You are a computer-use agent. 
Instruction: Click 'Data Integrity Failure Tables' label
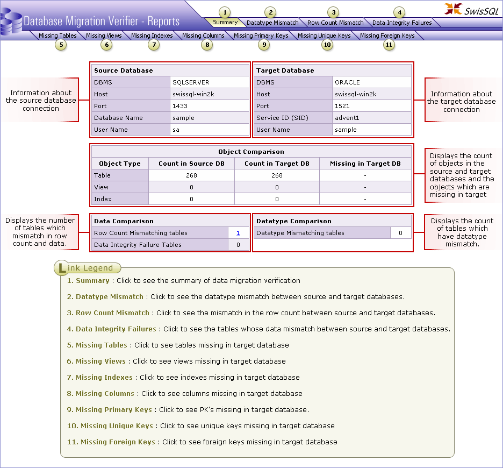click(x=138, y=245)
